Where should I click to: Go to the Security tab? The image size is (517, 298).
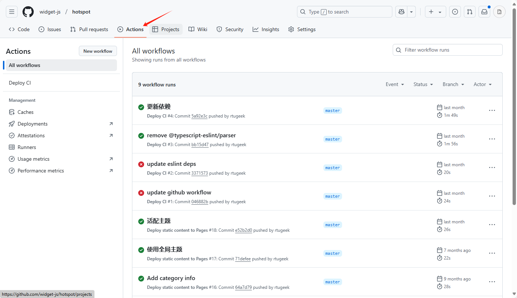(x=230, y=29)
